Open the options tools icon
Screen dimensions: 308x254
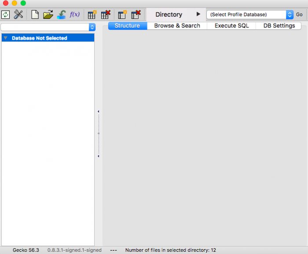pyautogui.click(x=18, y=15)
